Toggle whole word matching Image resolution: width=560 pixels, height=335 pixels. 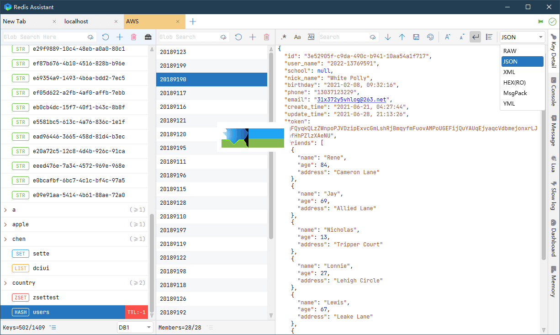coord(311,37)
